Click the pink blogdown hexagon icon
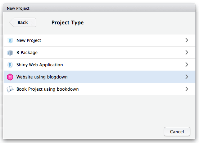199x143 pixels. [x=10, y=77]
